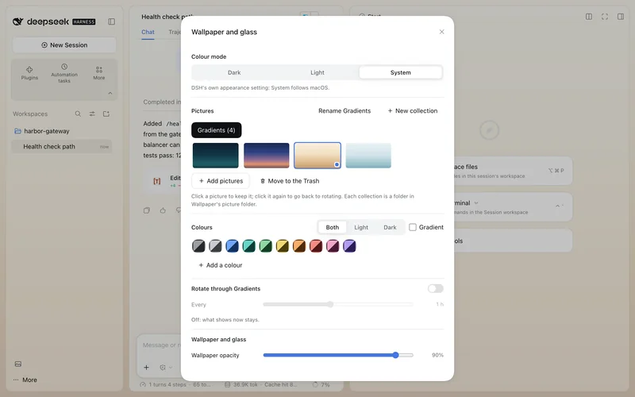This screenshot has width=635, height=397.
Task: Search workspaces with magnifier icon
Action: (78, 114)
